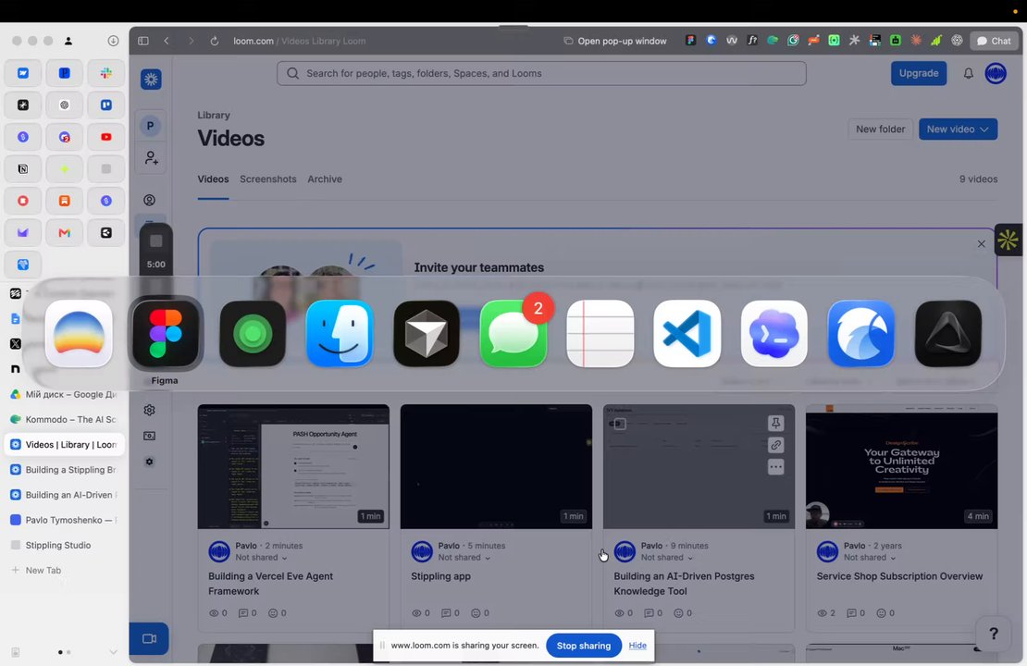
Task: Click the Loom logo home icon
Action: point(151,80)
